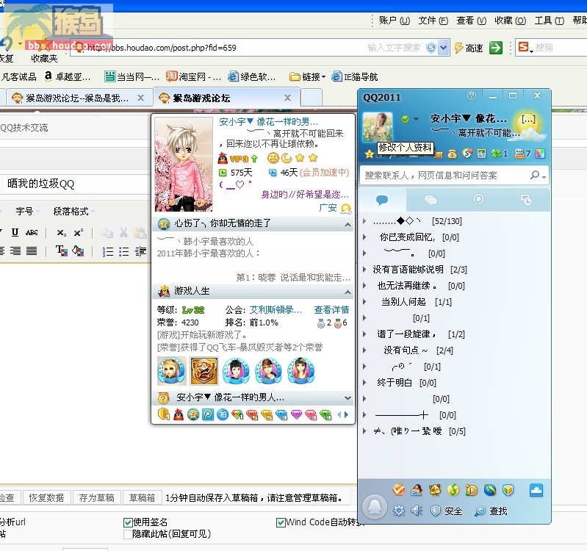Switch to QQ contacts tab
The width and height of the screenshot is (587, 551).
[x=382, y=201]
